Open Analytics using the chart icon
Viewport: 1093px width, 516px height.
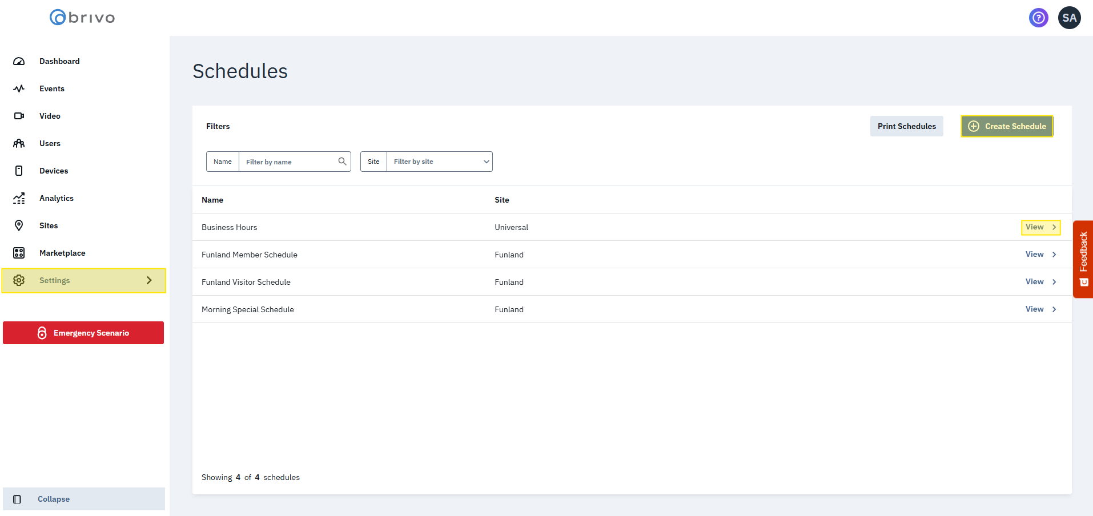coord(19,198)
